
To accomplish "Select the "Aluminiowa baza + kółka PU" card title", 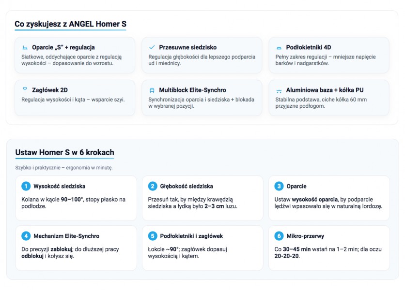I will coord(325,90).
